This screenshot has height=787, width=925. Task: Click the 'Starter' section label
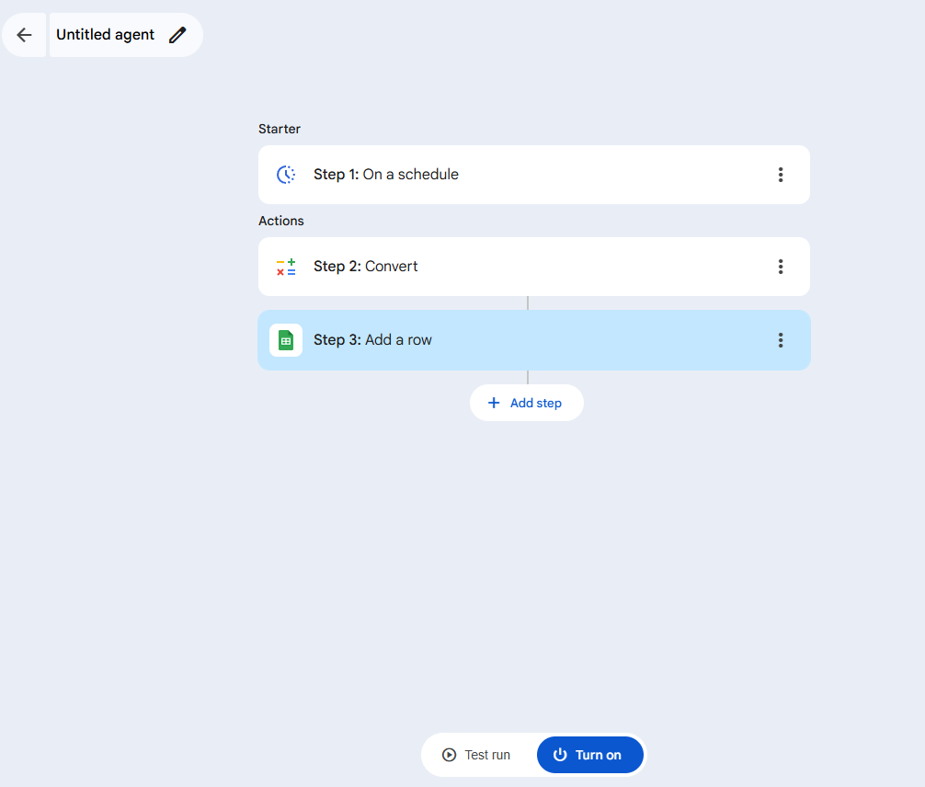coord(279,129)
